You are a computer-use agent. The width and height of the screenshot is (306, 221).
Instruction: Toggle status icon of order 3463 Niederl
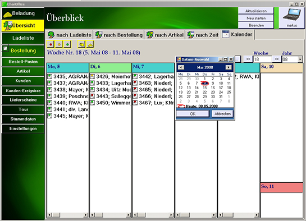click(x=135, y=83)
